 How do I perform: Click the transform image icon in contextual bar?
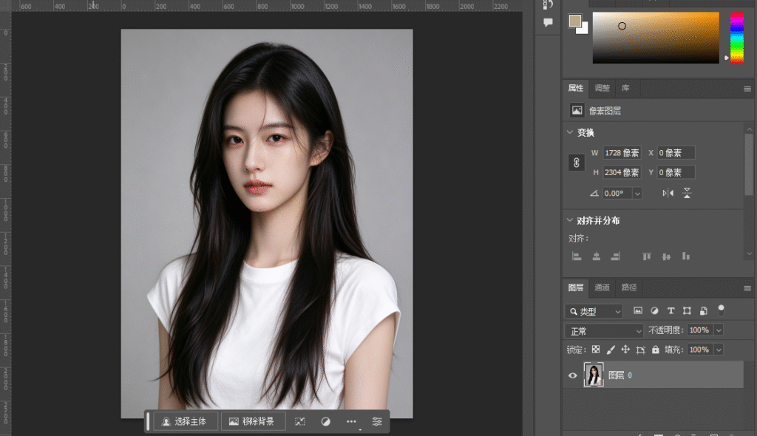click(x=300, y=421)
